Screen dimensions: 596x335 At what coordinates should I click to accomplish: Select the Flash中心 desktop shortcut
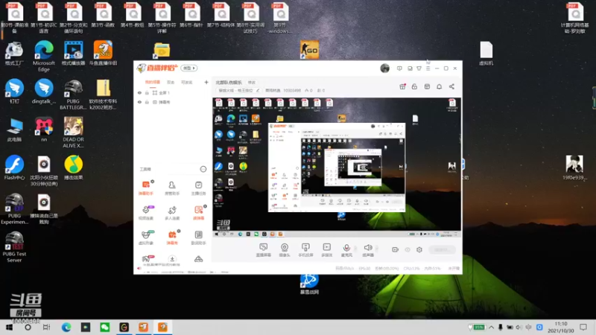tap(14, 167)
